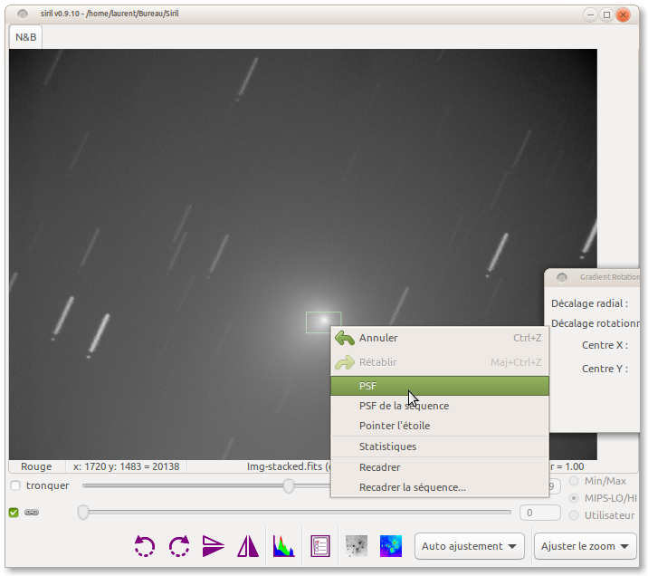Open the Auto ajustement dropdown

471,546
